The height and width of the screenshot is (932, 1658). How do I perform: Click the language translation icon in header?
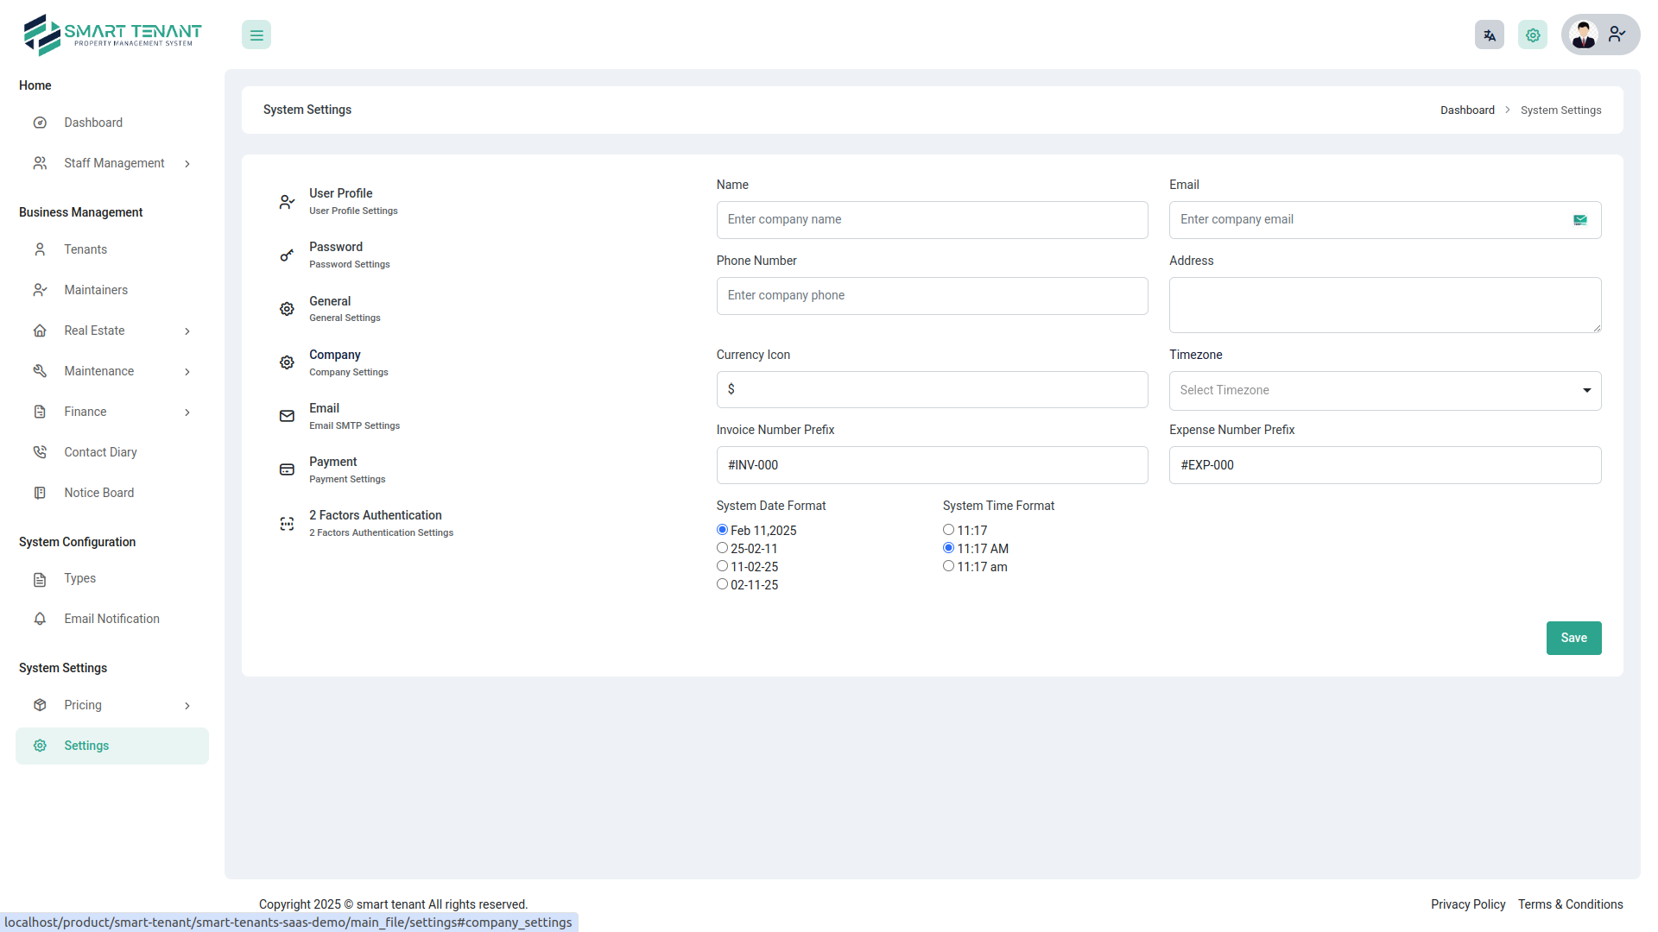pos(1489,35)
